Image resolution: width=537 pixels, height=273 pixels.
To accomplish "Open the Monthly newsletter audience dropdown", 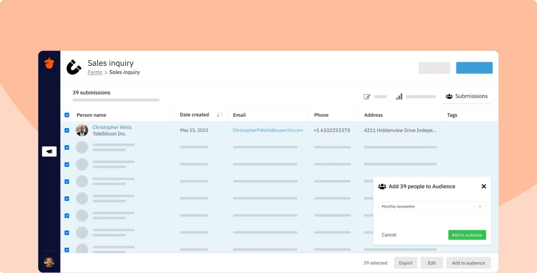I will point(432,206).
